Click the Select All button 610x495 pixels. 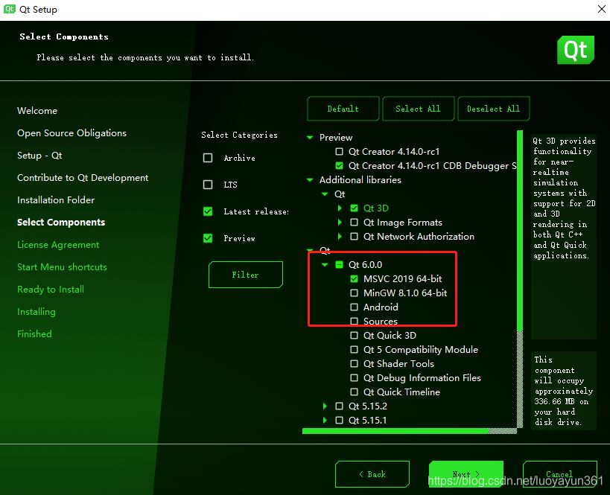pyautogui.click(x=418, y=109)
